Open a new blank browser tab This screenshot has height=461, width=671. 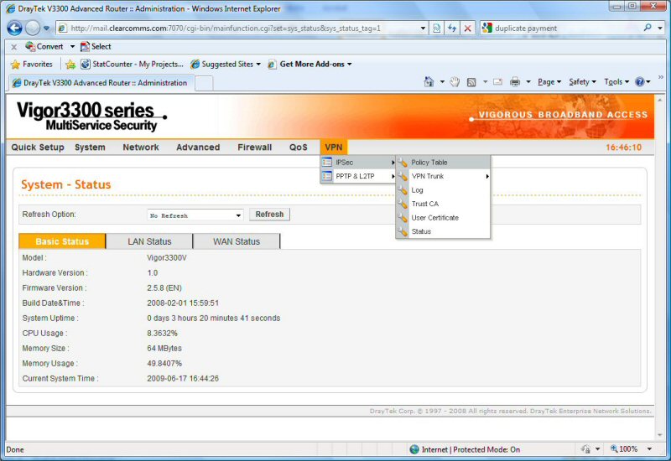[204, 83]
